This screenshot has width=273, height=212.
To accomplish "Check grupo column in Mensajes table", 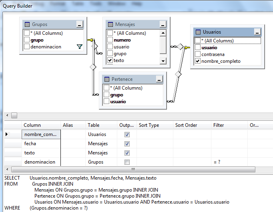I will click(x=110, y=53).
